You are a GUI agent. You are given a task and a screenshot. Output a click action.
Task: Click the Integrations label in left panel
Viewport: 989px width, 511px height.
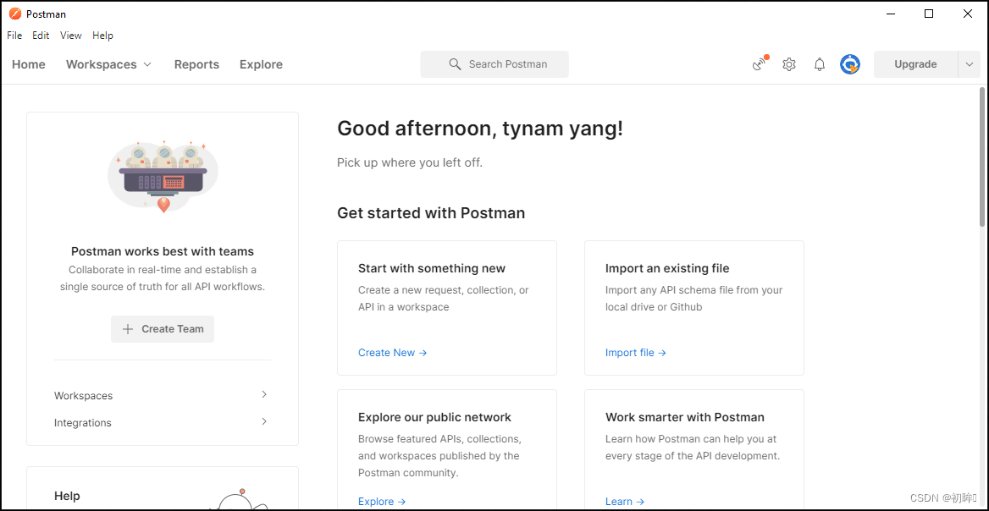point(83,423)
